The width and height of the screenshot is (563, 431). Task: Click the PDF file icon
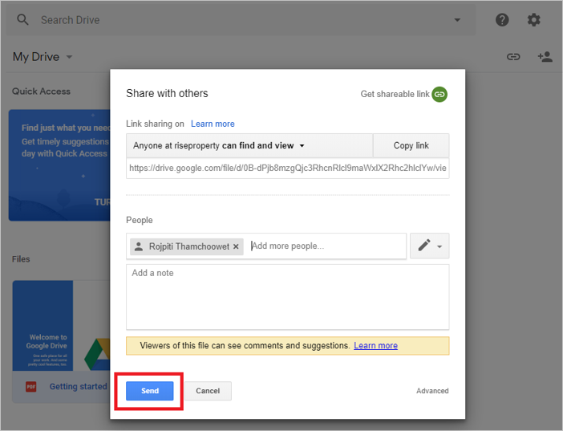pos(31,387)
